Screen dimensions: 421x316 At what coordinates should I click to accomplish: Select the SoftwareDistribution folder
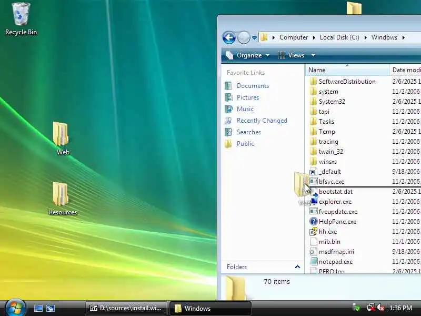(347, 82)
